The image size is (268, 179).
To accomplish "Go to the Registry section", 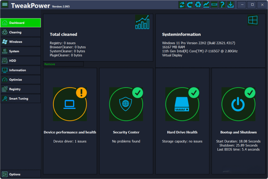I will point(20,89).
